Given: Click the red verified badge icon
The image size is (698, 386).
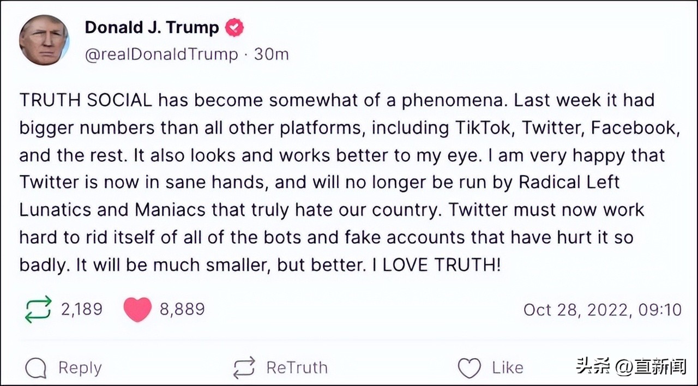Looking at the screenshot, I should (235, 27).
